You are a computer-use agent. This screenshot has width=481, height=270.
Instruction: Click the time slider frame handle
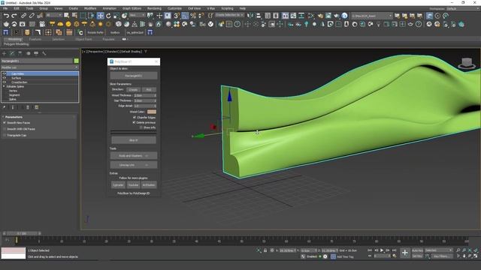click(22, 233)
